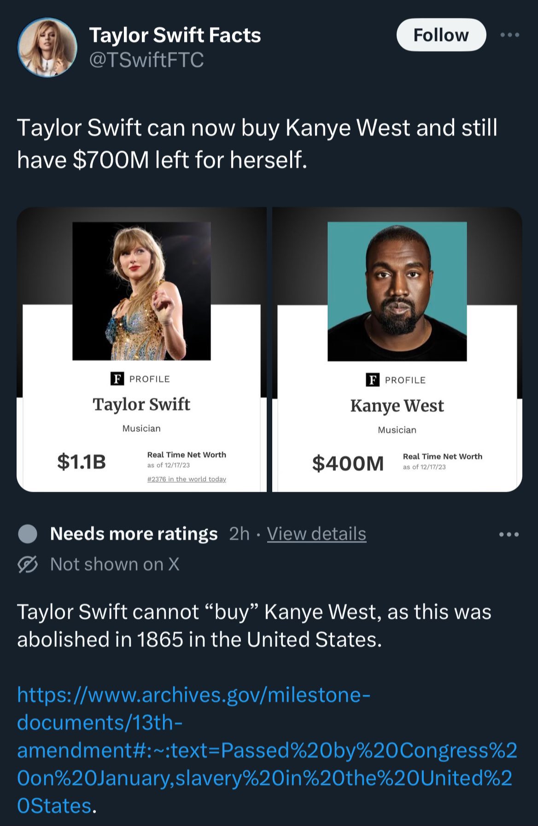
Task: Open the community note's three-dot options menu
Action: (509, 535)
